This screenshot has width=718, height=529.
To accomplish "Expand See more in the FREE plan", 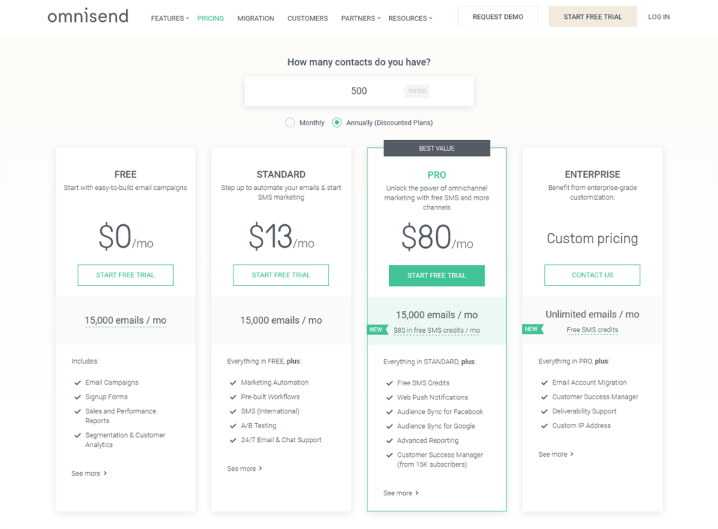I will 89,473.
